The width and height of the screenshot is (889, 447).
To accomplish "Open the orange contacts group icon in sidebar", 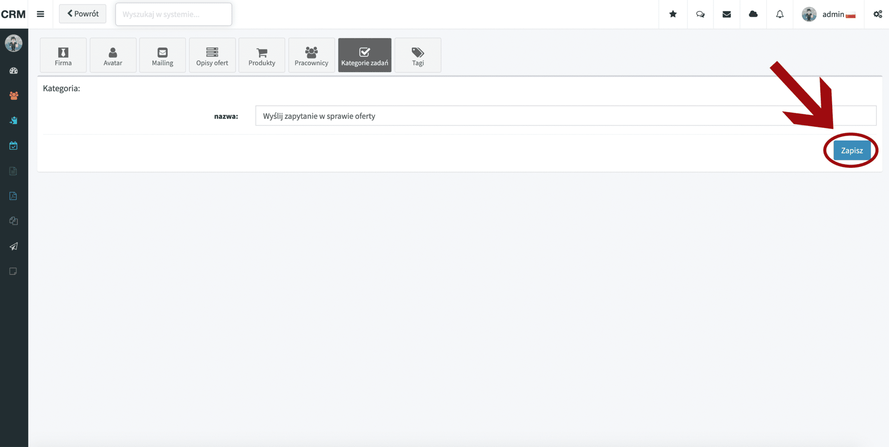I will [x=13, y=95].
